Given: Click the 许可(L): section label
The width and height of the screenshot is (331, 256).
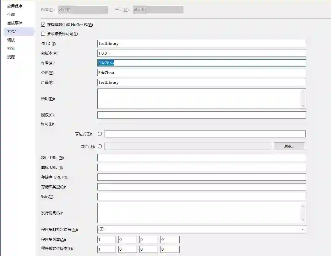Looking at the screenshot, I should tap(47, 124).
